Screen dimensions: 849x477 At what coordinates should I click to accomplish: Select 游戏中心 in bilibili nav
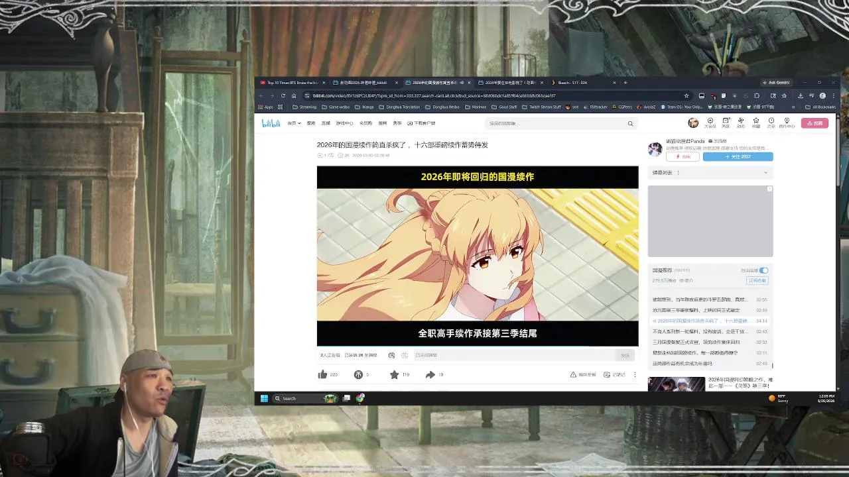tap(344, 123)
